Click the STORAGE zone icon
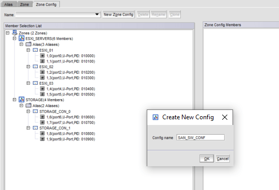The height and width of the screenshot is (190, 279). coord(22,100)
